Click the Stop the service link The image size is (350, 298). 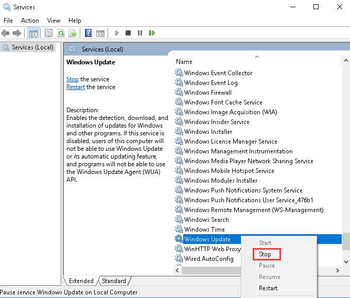click(x=73, y=79)
